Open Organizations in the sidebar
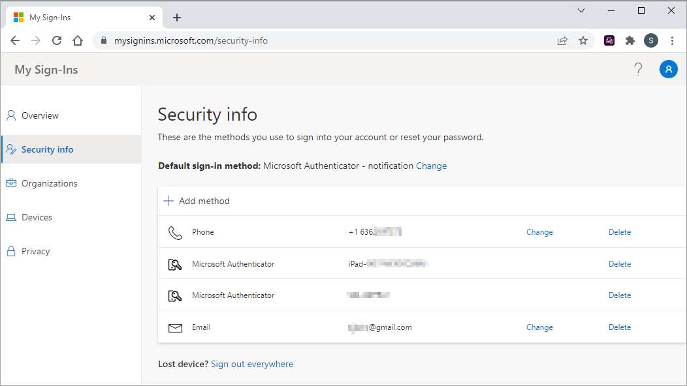Viewport: 687px width, 386px height. (71, 183)
